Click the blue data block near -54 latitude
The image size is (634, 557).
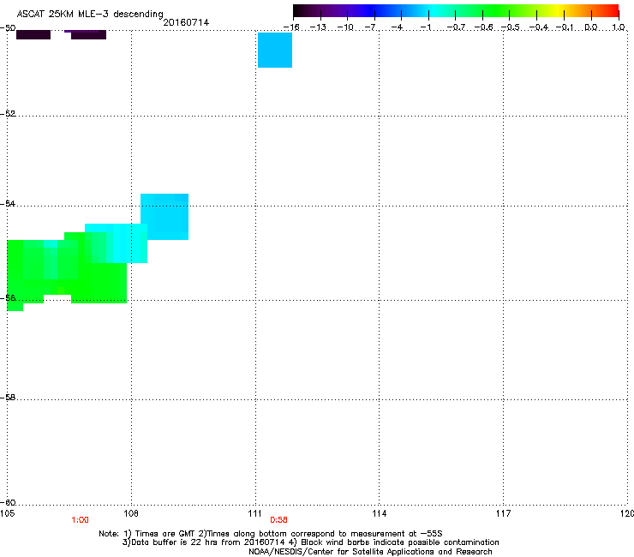click(164, 217)
